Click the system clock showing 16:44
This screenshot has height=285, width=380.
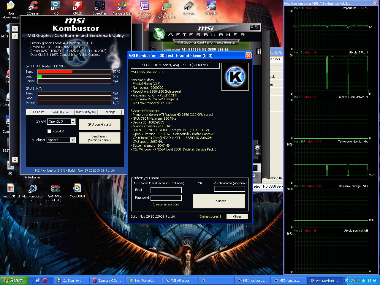[x=372, y=281]
